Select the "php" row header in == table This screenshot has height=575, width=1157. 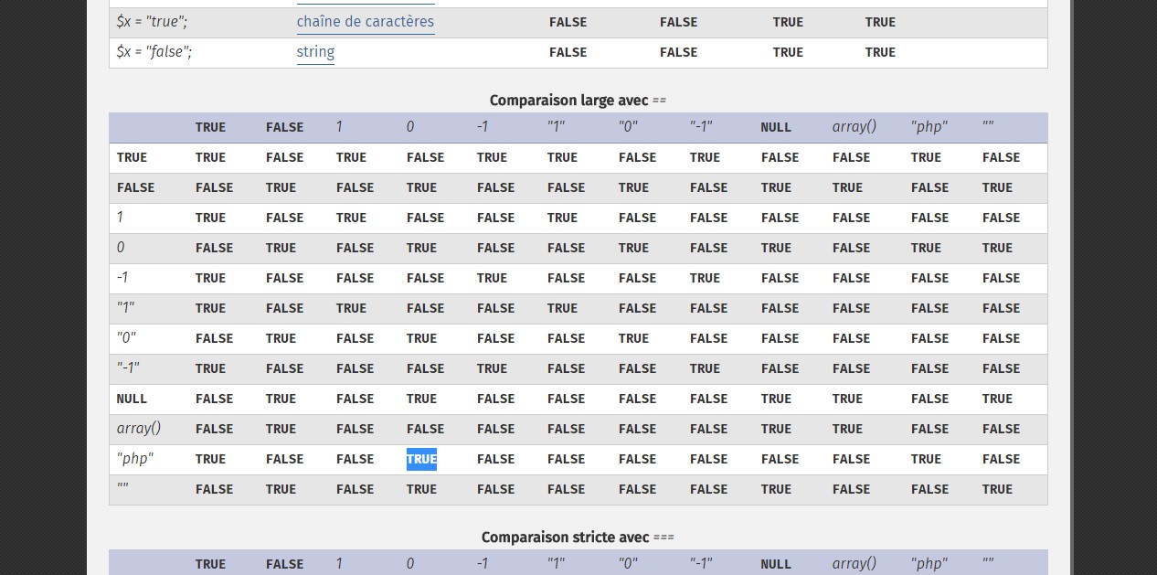[x=134, y=459]
